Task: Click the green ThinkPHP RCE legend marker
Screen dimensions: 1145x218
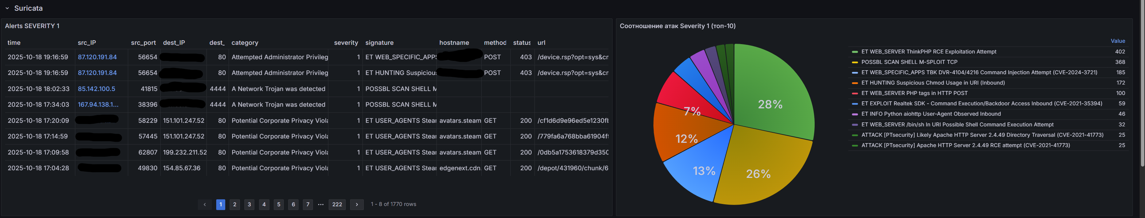Action: point(854,52)
